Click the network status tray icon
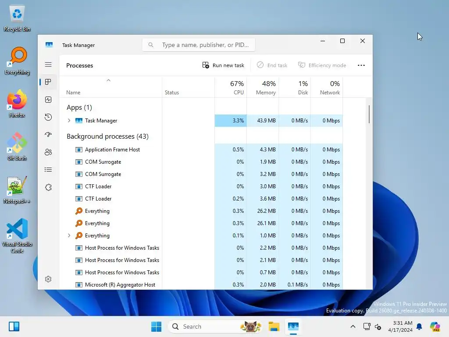This screenshot has height=337, width=449. point(367,326)
